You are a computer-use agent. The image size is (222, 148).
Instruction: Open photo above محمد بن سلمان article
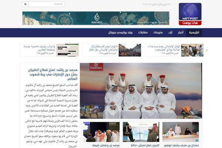point(101,132)
